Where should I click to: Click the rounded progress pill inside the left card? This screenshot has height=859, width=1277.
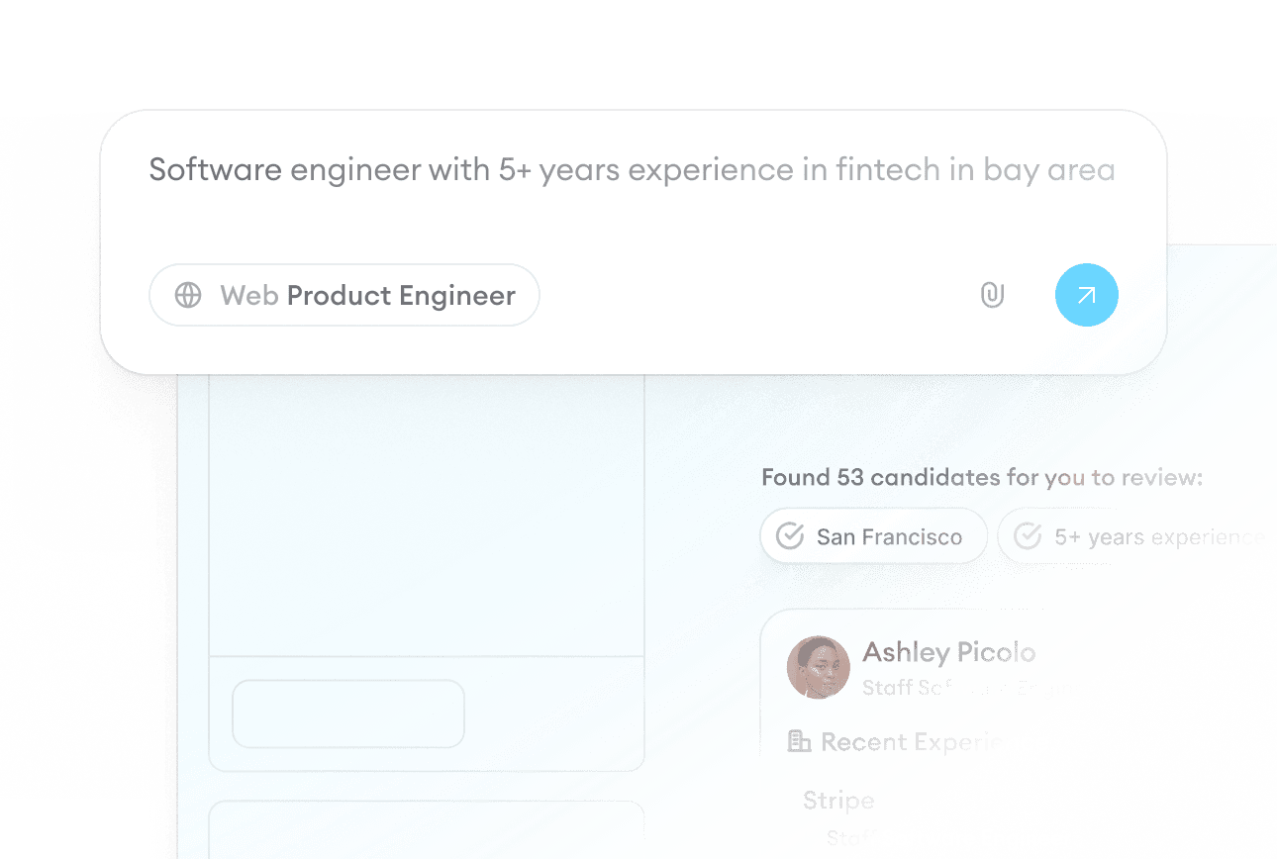347,714
